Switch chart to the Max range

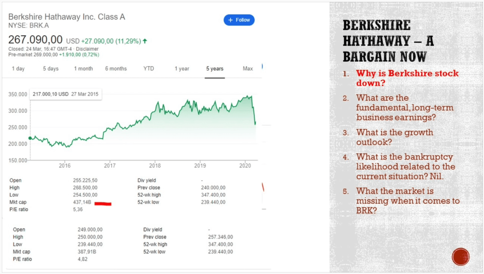tap(248, 69)
